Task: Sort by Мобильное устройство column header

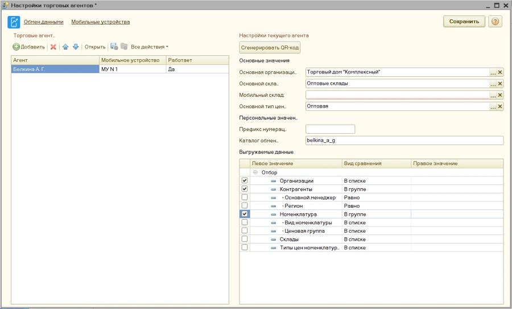Action: point(133,60)
